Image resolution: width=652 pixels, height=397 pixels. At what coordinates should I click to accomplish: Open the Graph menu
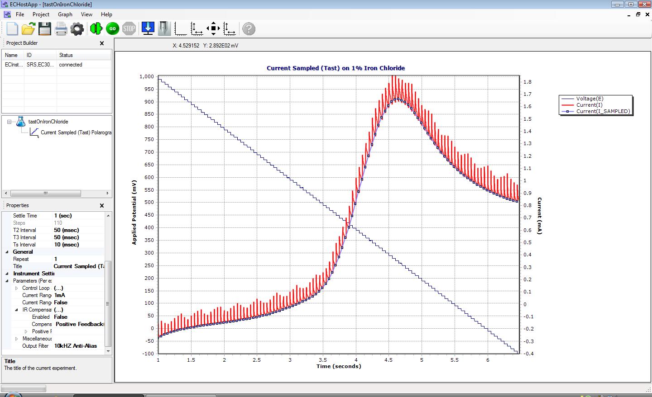point(65,14)
